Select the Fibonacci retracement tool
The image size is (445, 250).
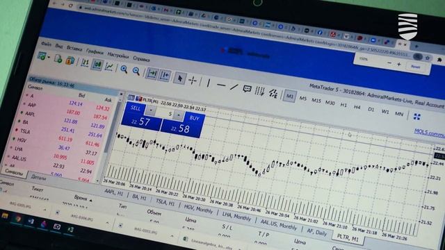pos(259,91)
